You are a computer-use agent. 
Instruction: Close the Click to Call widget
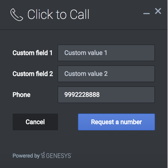click(x=158, y=11)
